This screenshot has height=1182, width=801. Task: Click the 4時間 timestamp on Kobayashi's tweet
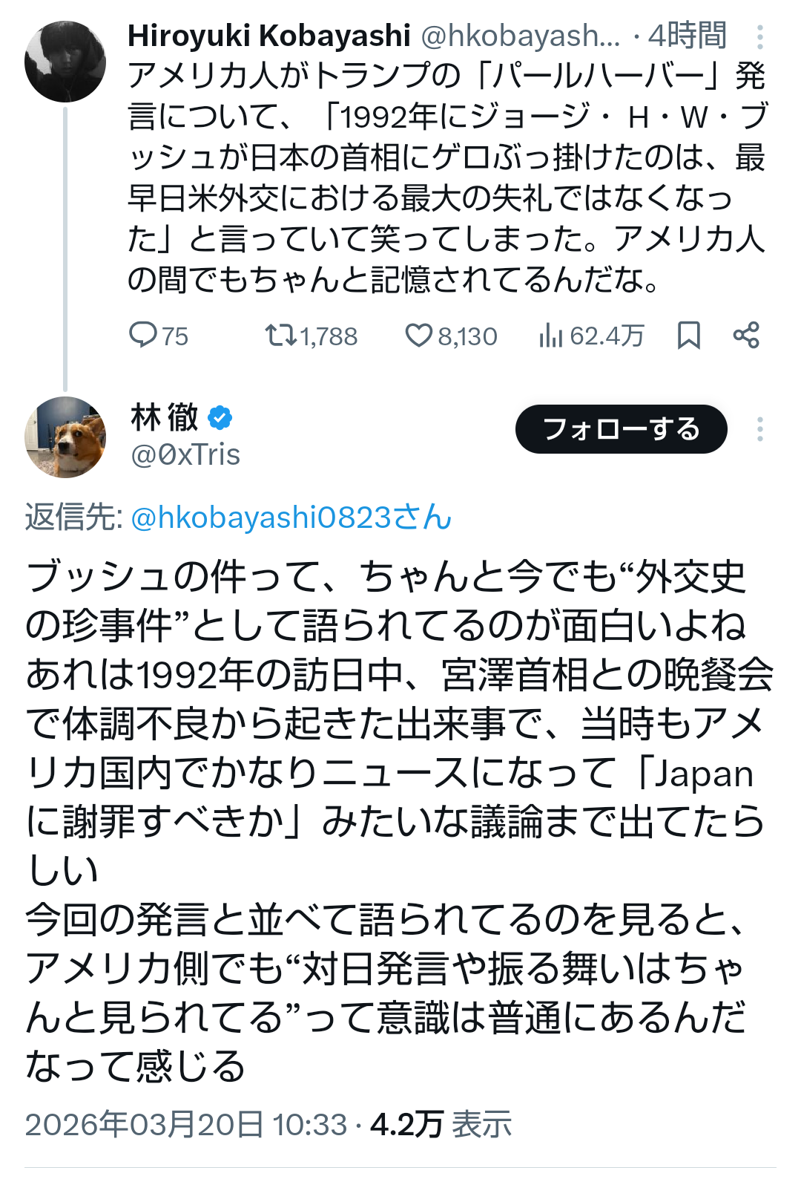[x=687, y=36]
